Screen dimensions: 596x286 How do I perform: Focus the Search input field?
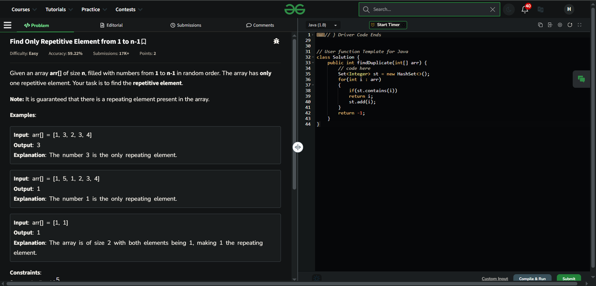coord(430,9)
